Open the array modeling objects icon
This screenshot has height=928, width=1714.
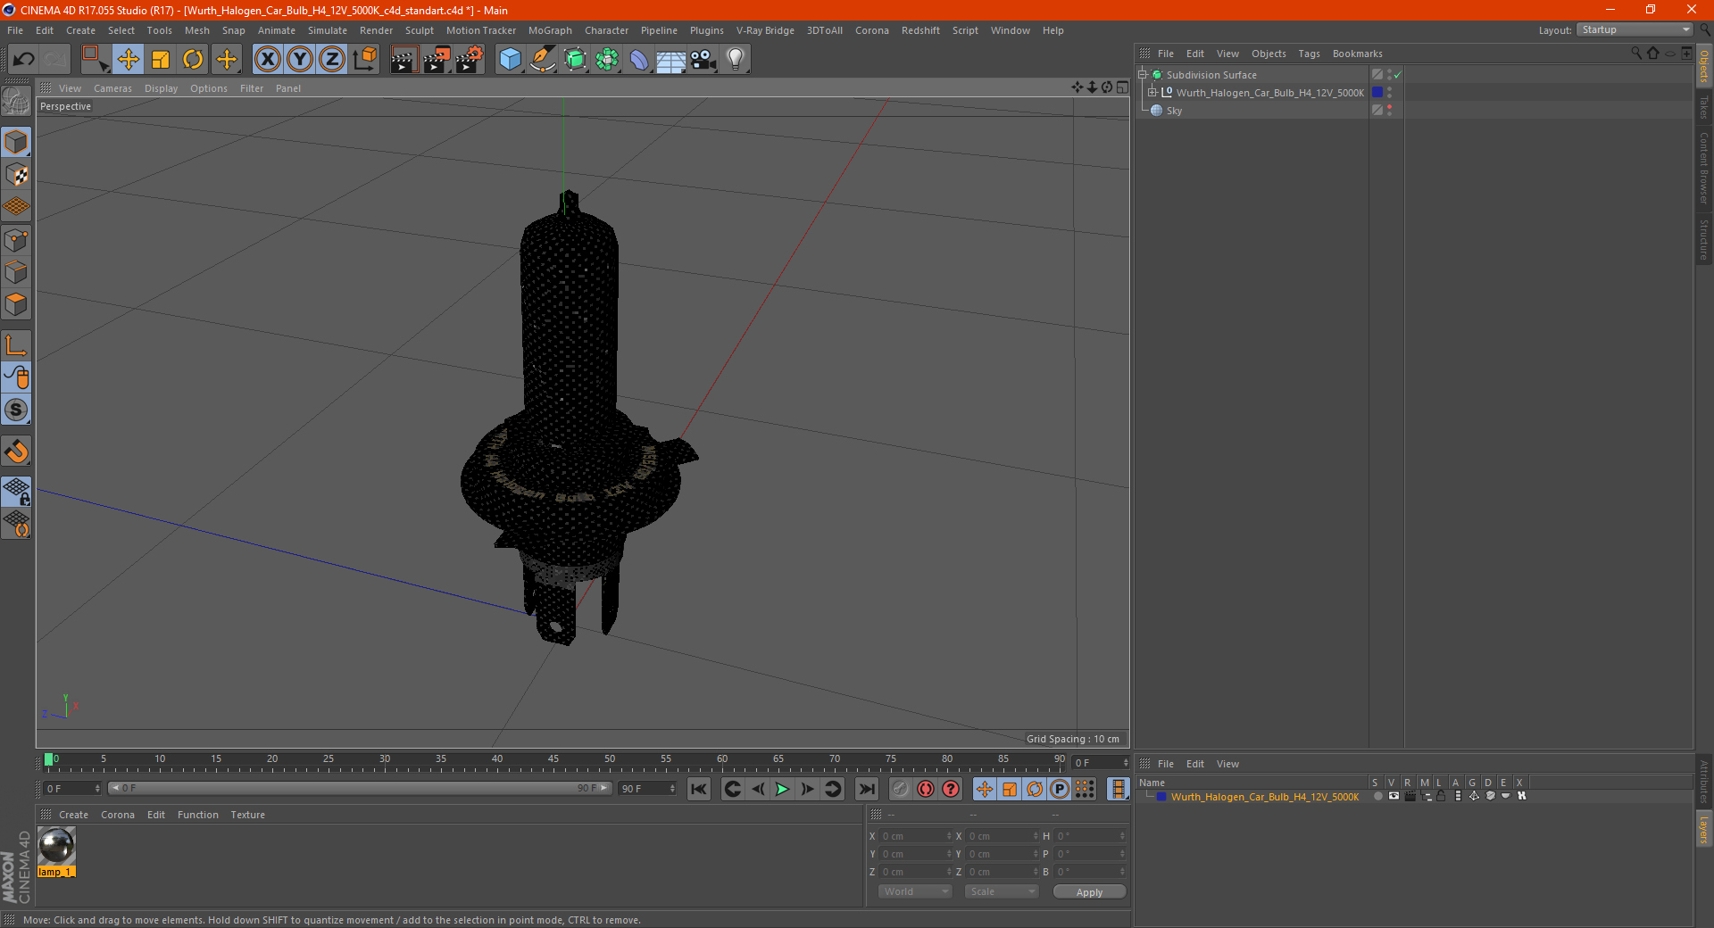click(x=607, y=60)
